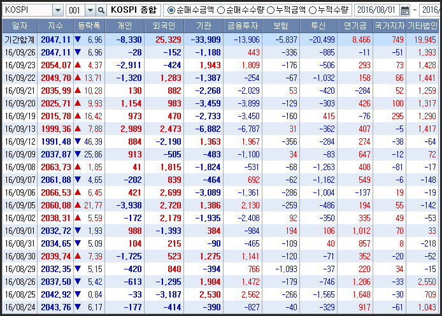Click other-corporation value 2,550 on 16/08/26

[x=427, y=282]
